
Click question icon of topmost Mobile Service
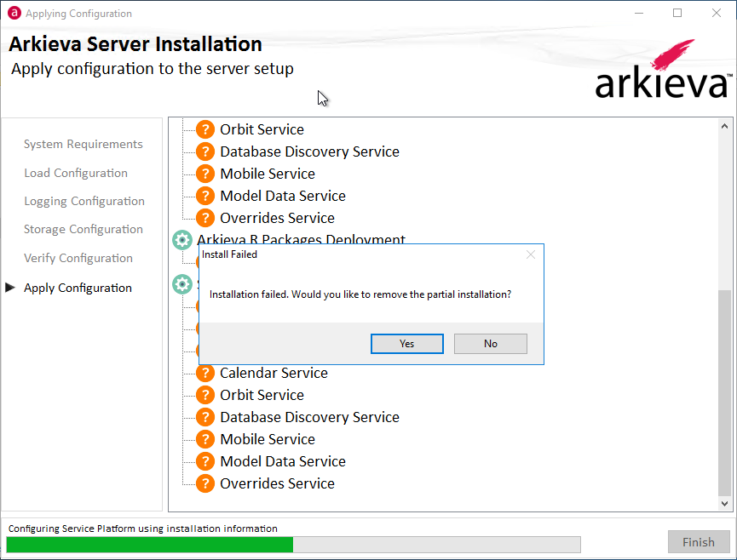pyautogui.click(x=205, y=174)
